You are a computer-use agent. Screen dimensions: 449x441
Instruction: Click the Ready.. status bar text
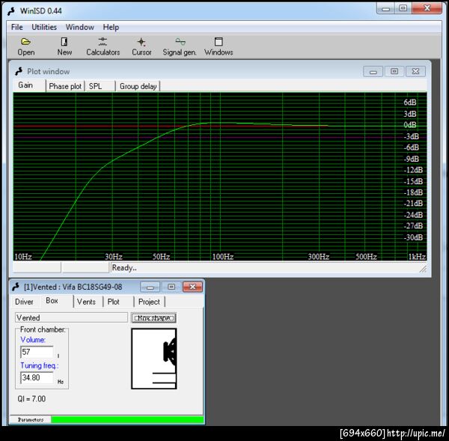[x=124, y=268]
